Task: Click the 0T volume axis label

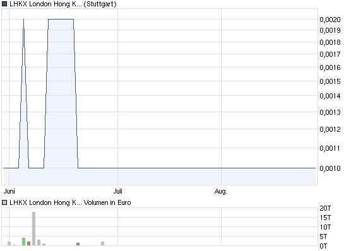Action: tap(323, 246)
